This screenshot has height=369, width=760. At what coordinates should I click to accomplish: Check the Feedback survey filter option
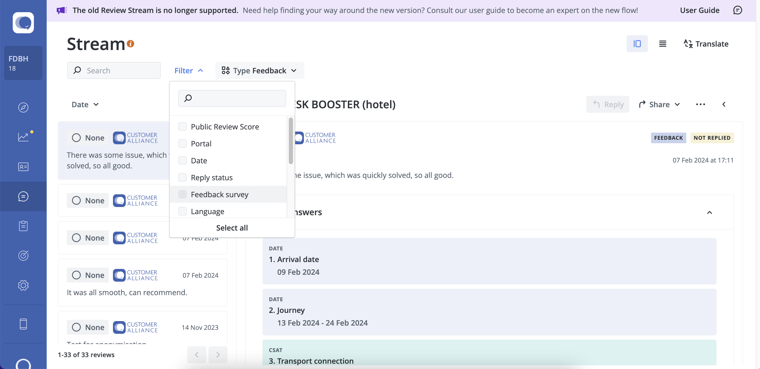pyautogui.click(x=182, y=194)
